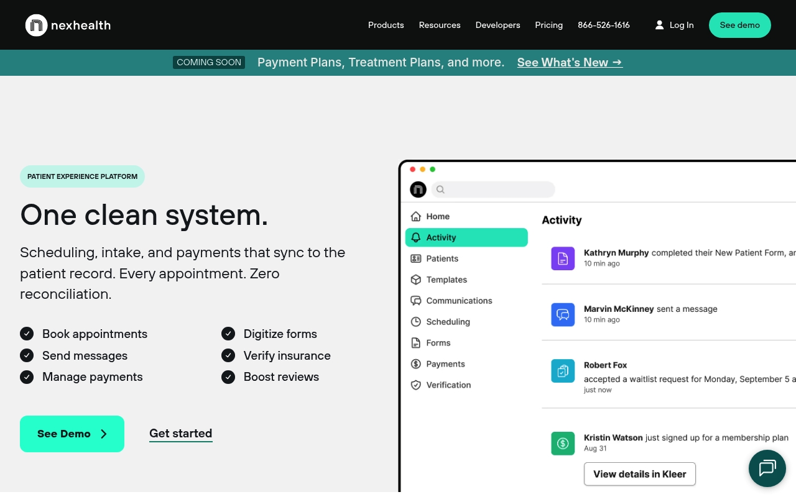This screenshot has height=497, width=796.
Task: Click the One clean system headline
Action: pos(144,215)
